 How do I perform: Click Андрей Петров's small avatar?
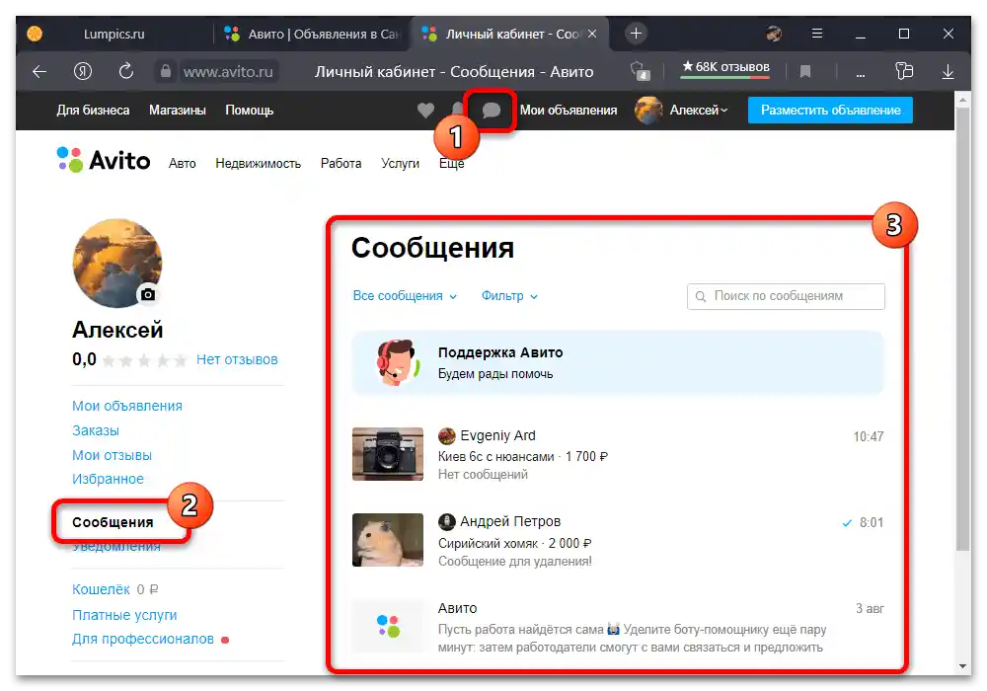(446, 522)
